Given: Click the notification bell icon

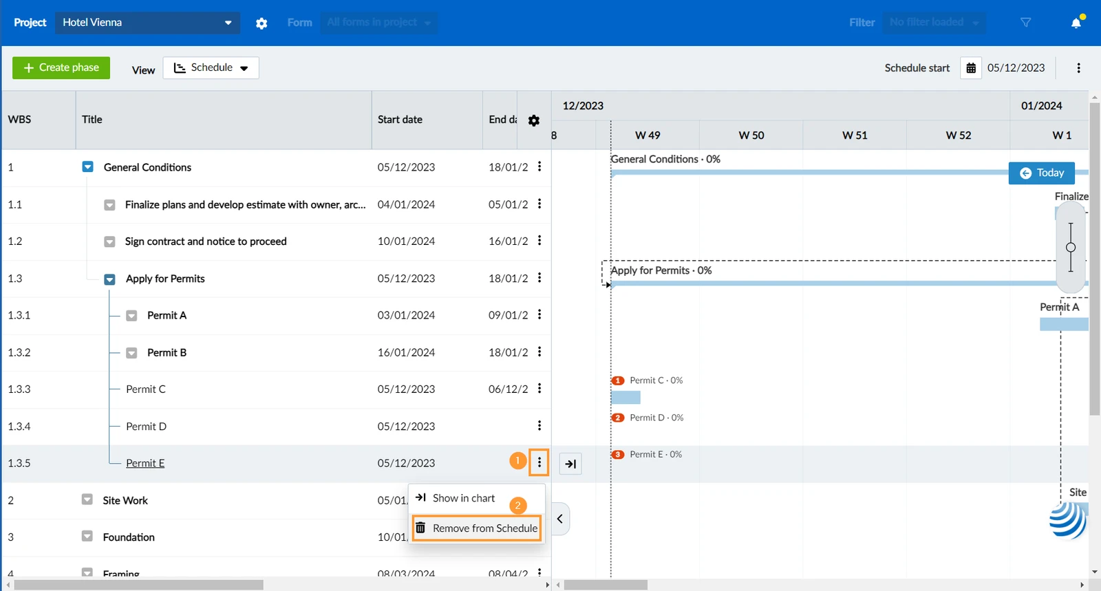Looking at the screenshot, I should click(x=1077, y=23).
